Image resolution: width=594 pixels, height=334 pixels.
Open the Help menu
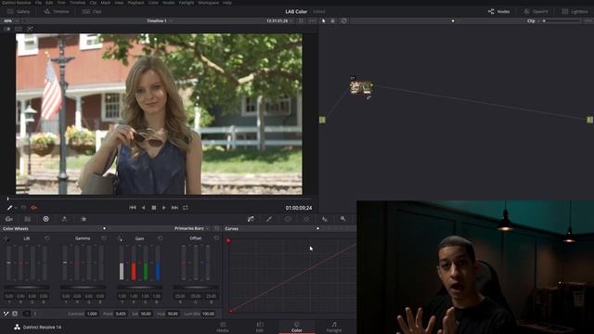tap(227, 2)
